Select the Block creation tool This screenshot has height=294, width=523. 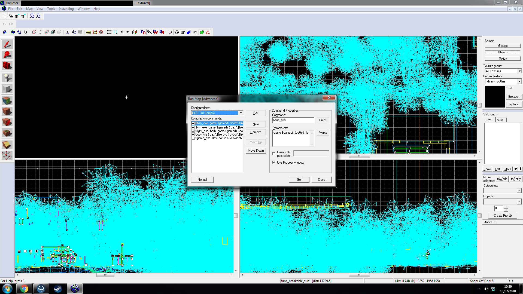click(x=7, y=88)
